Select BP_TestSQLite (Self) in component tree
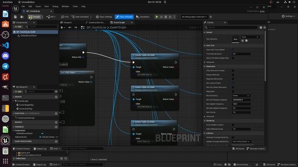 [x=35, y=32]
